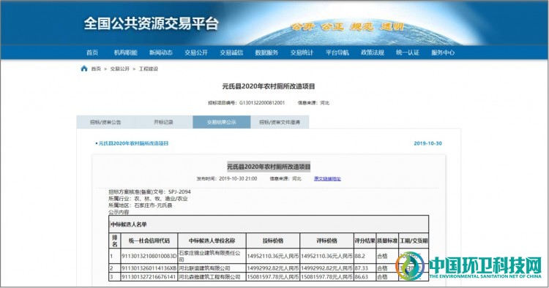Click the 评分结果 column header
This screenshot has width=549, height=288.
(365, 240)
